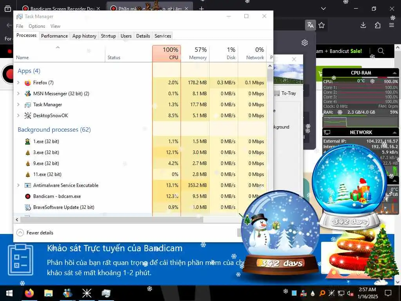Expand the DesktopSnowOK process row
The height and width of the screenshot is (301, 401).
point(18,116)
